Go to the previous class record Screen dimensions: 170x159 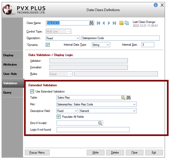104,23
